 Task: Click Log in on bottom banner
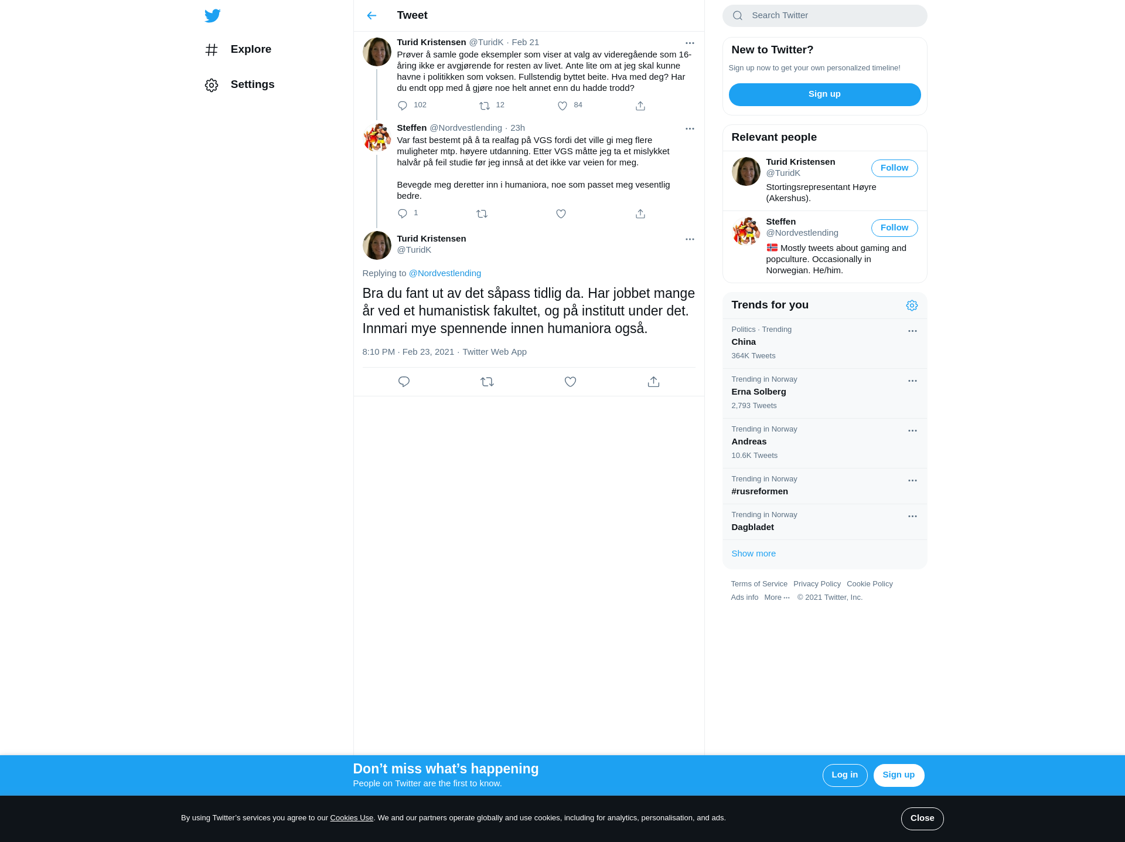[845, 775]
